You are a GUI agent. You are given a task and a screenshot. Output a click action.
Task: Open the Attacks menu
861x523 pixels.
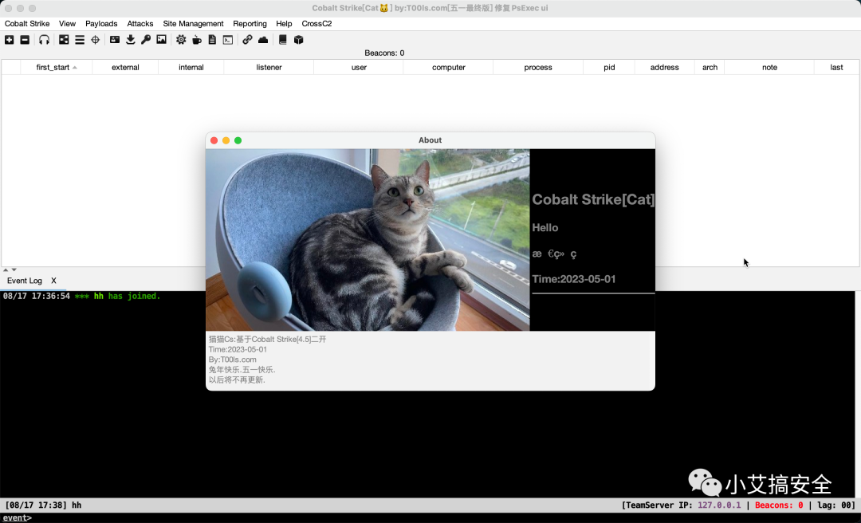140,24
